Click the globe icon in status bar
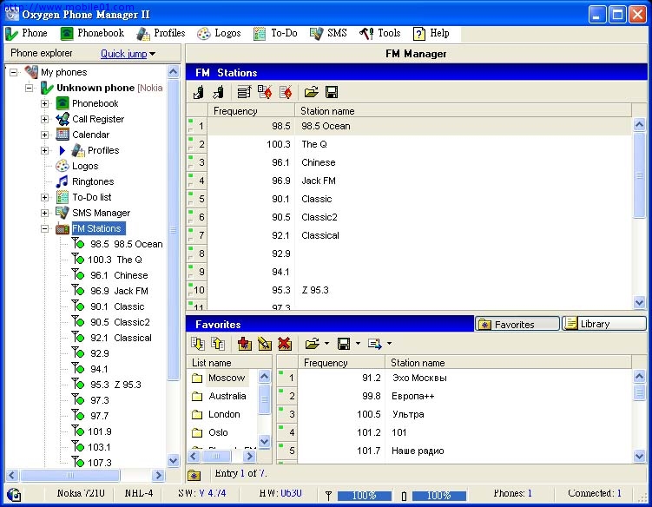Image resolution: width=652 pixels, height=507 pixels. 14,494
